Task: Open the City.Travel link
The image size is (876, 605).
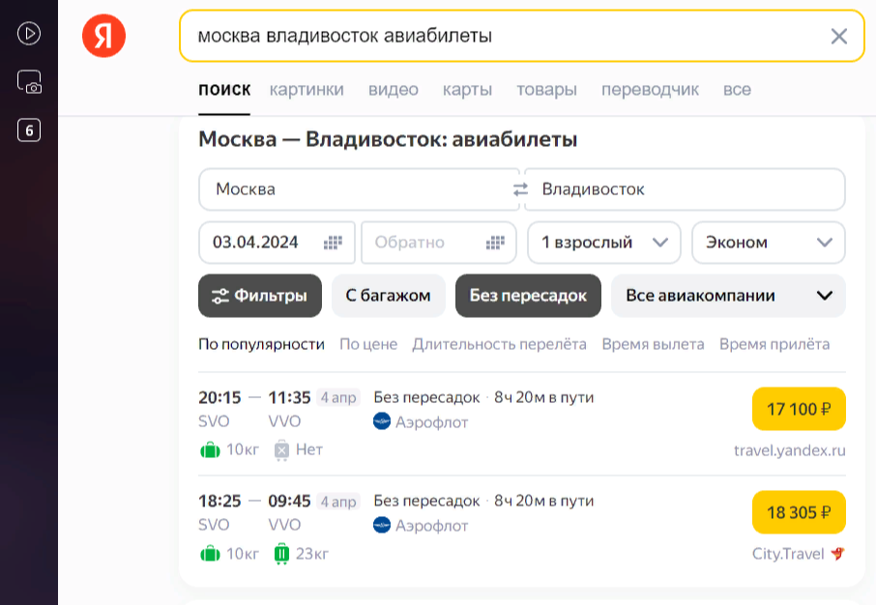Action: (788, 554)
